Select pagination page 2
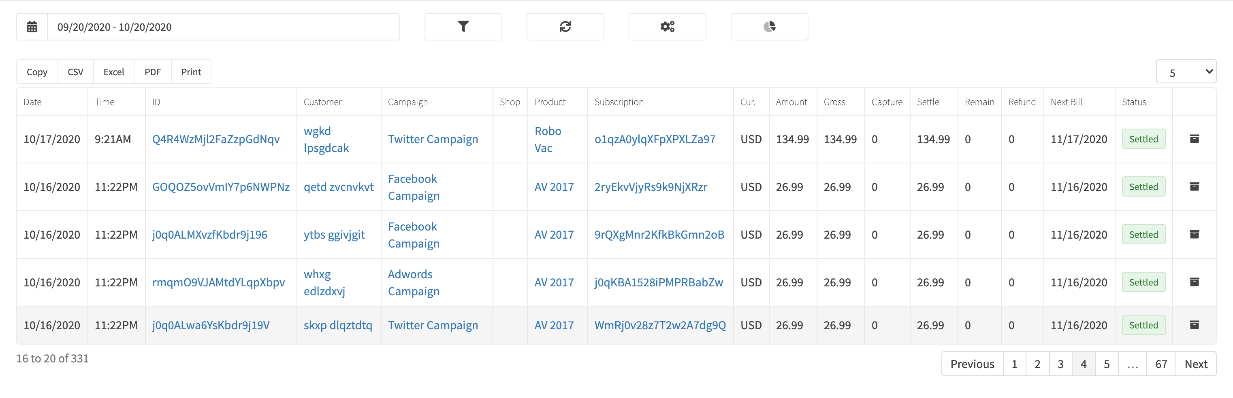 [1037, 364]
